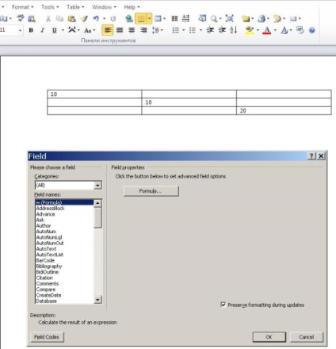The height and width of the screenshot is (349, 336).
Task: Apply Italic formatting from the toolbar
Action: (x=42, y=30)
